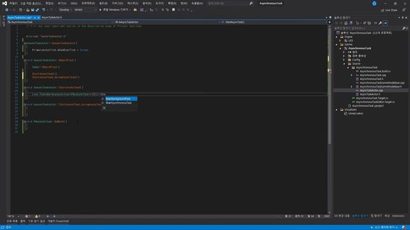Click the Undo toolbar icon

point(44,10)
